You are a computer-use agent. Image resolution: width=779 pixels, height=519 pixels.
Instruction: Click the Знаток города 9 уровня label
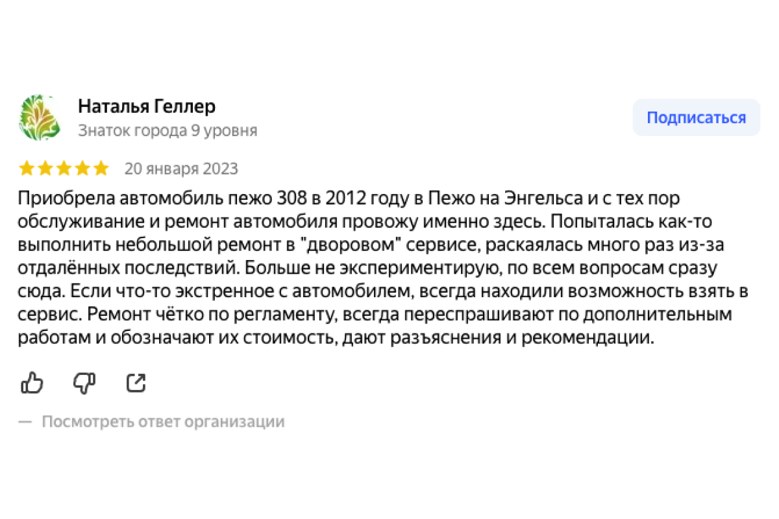point(167,130)
